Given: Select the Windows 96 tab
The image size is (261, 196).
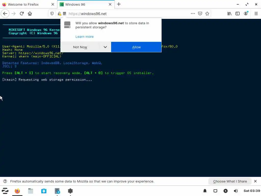Looking at the screenshot, I should coord(86,4).
